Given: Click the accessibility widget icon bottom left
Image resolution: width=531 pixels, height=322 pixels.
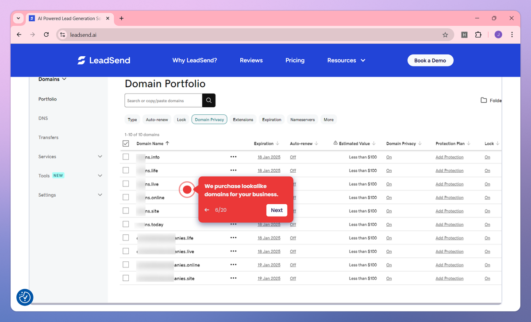Looking at the screenshot, I should click(25, 297).
